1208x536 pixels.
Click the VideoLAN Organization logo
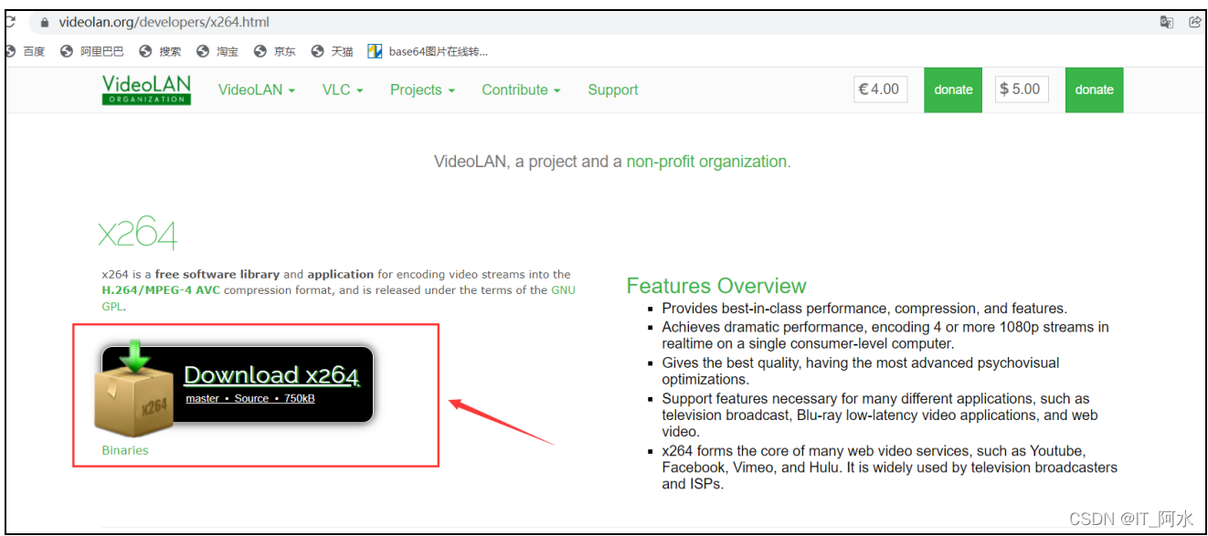click(146, 89)
